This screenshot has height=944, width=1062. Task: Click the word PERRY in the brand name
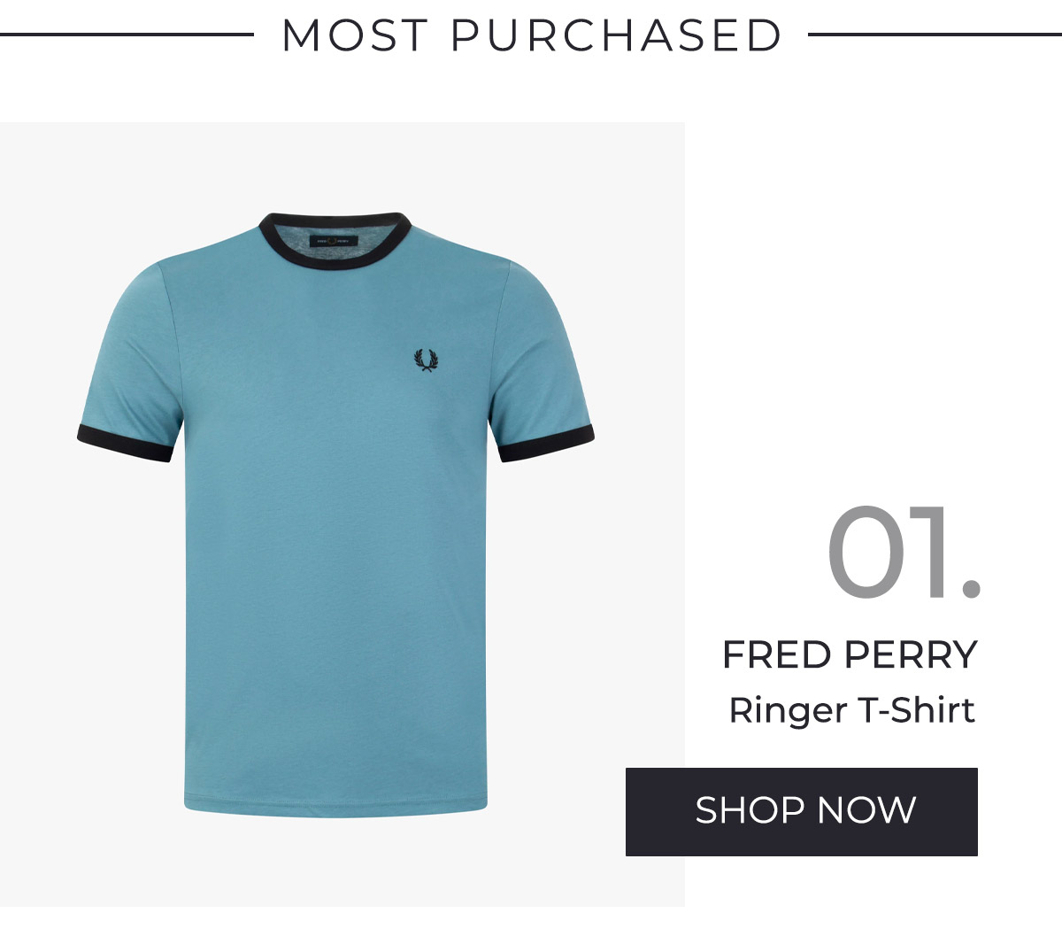pyautogui.click(x=911, y=655)
